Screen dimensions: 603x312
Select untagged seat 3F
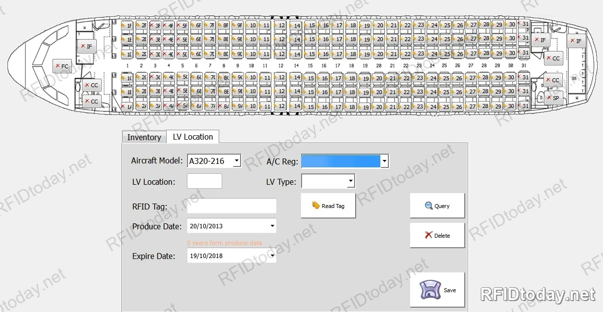[x=155, y=25]
